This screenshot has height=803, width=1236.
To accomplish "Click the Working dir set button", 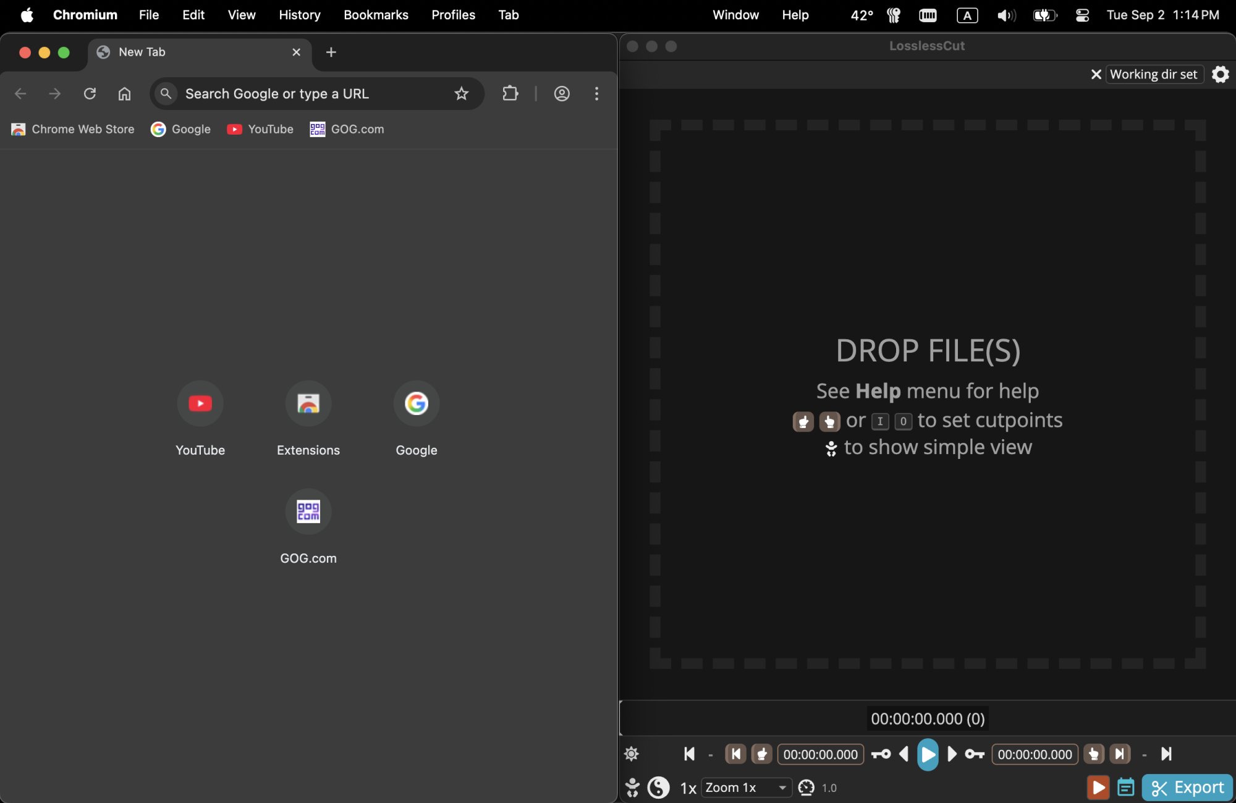I will coord(1153,75).
